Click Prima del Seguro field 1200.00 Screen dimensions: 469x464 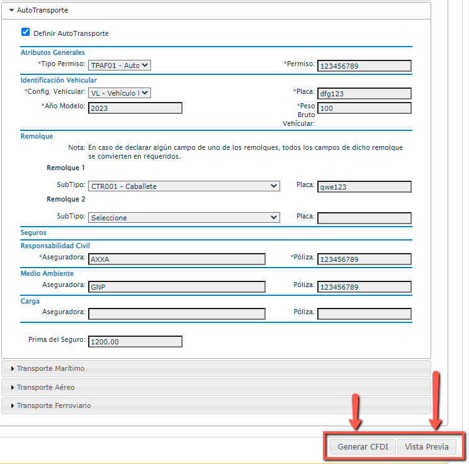pyautogui.click(x=135, y=342)
